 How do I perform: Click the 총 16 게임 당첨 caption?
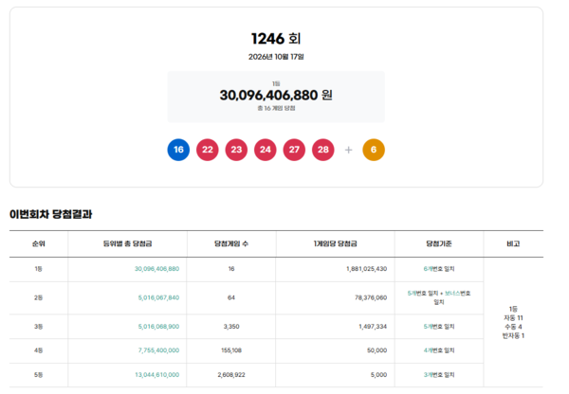coord(276,108)
